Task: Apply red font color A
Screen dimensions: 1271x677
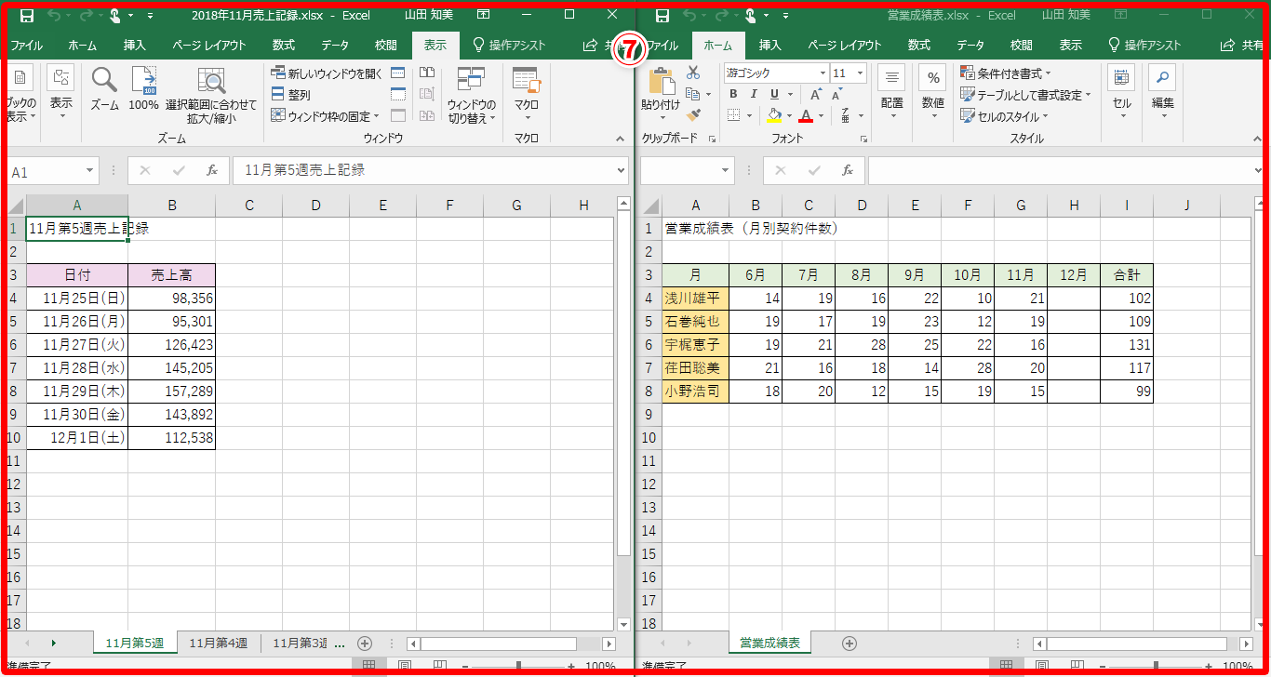Action: pyautogui.click(x=806, y=115)
